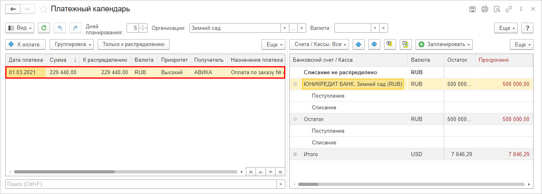Click the expand all groups icon
This screenshot has width=542, height=194.
point(390,44)
